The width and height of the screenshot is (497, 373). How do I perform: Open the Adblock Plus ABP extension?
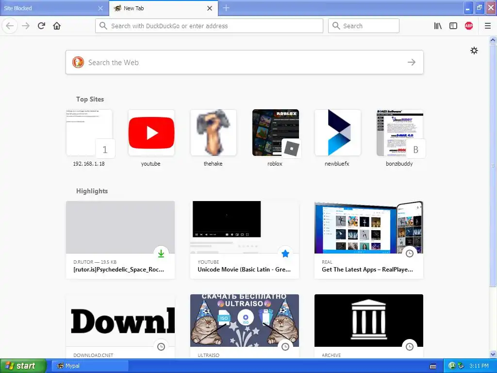tap(469, 26)
